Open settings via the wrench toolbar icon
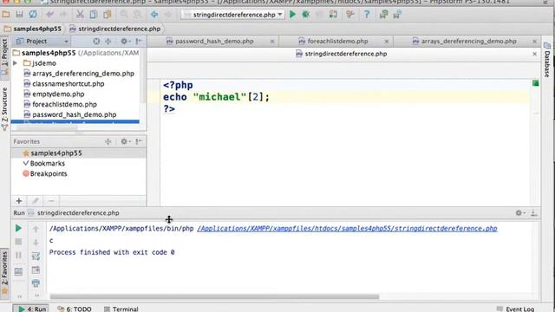 pos(350,15)
